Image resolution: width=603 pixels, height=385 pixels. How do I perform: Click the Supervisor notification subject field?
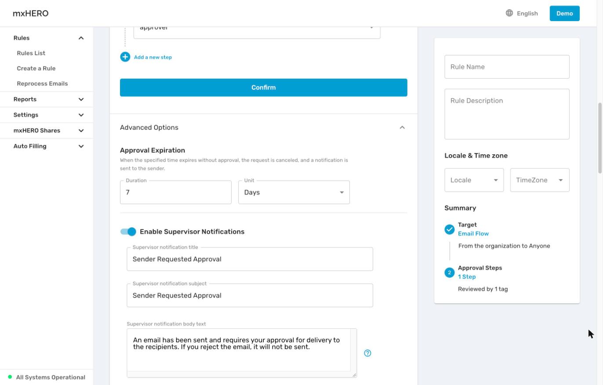(250, 295)
